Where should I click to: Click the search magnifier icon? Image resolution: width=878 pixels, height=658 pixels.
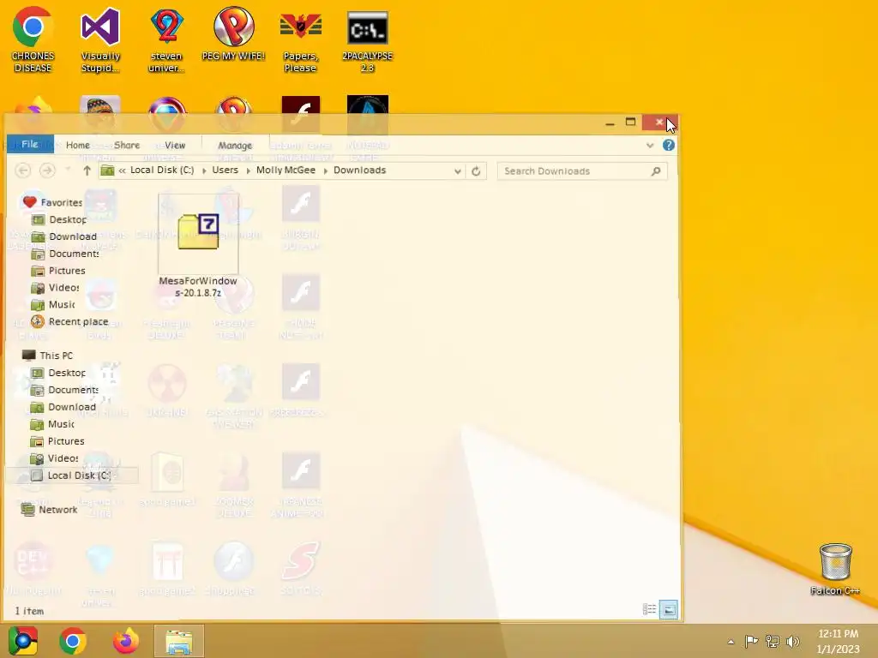tap(656, 171)
